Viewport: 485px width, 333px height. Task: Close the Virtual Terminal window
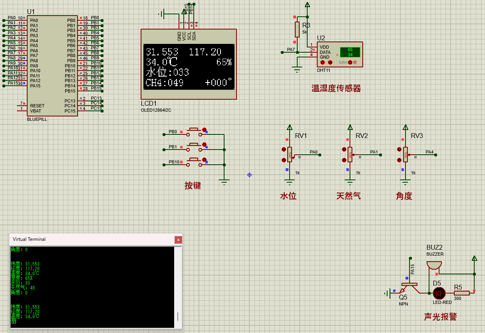[179, 240]
